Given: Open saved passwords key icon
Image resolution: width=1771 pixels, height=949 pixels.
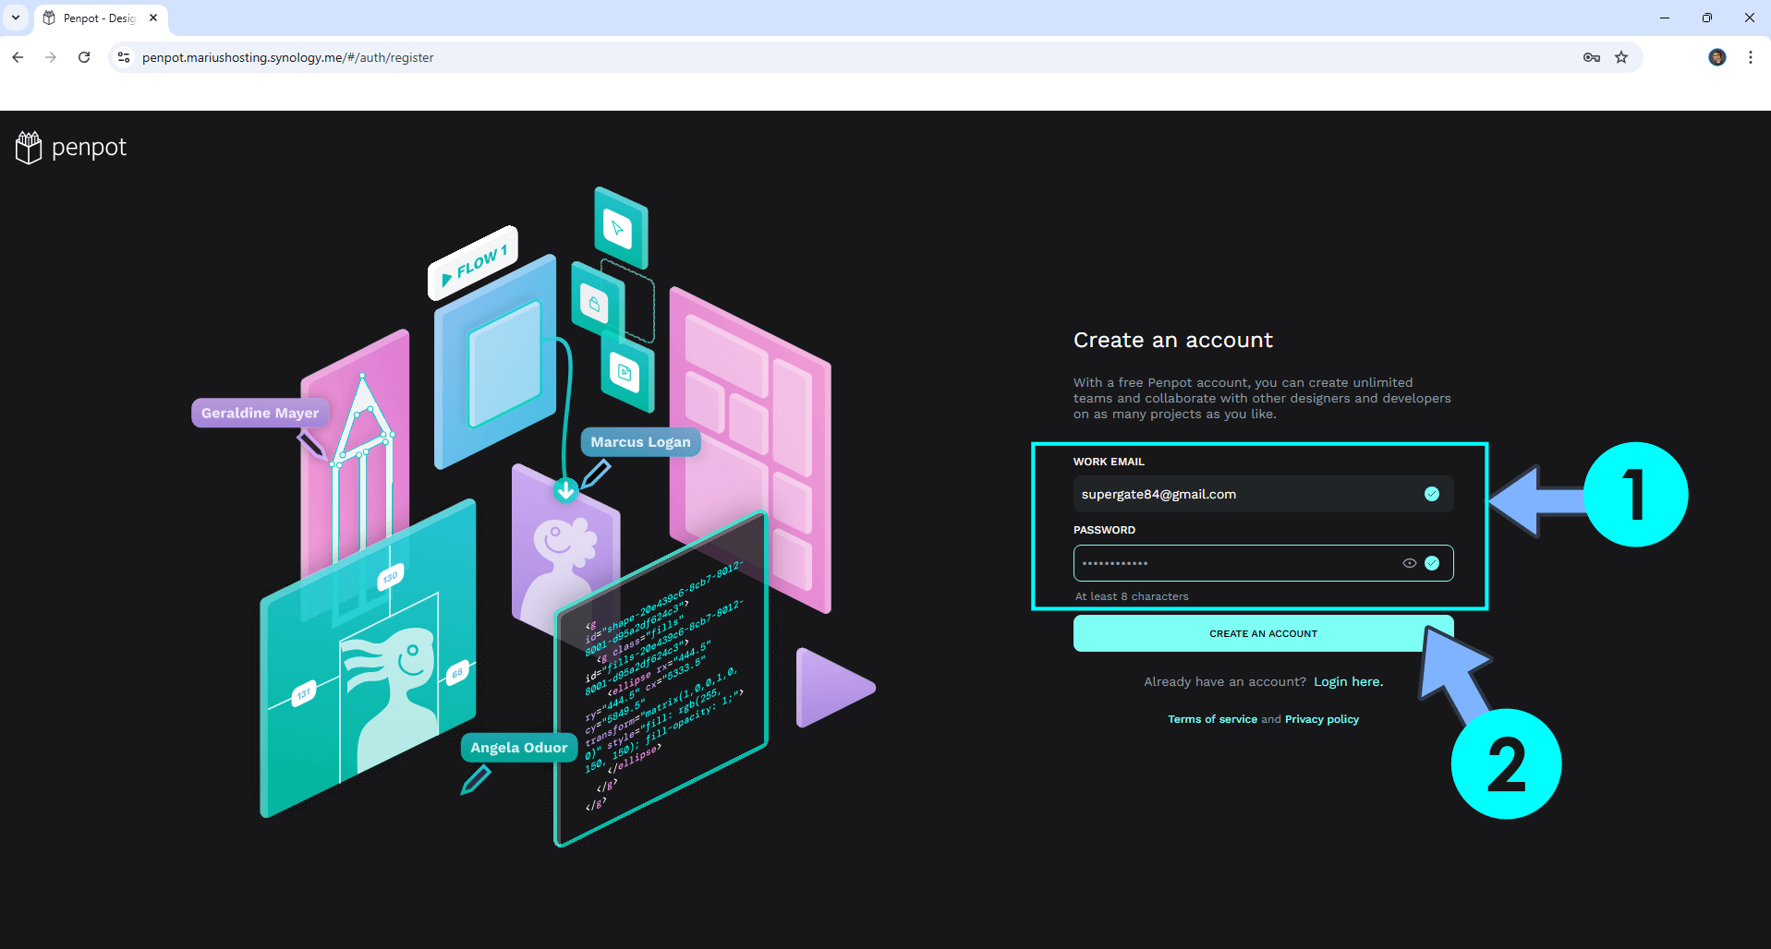Looking at the screenshot, I should pyautogui.click(x=1591, y=57).
